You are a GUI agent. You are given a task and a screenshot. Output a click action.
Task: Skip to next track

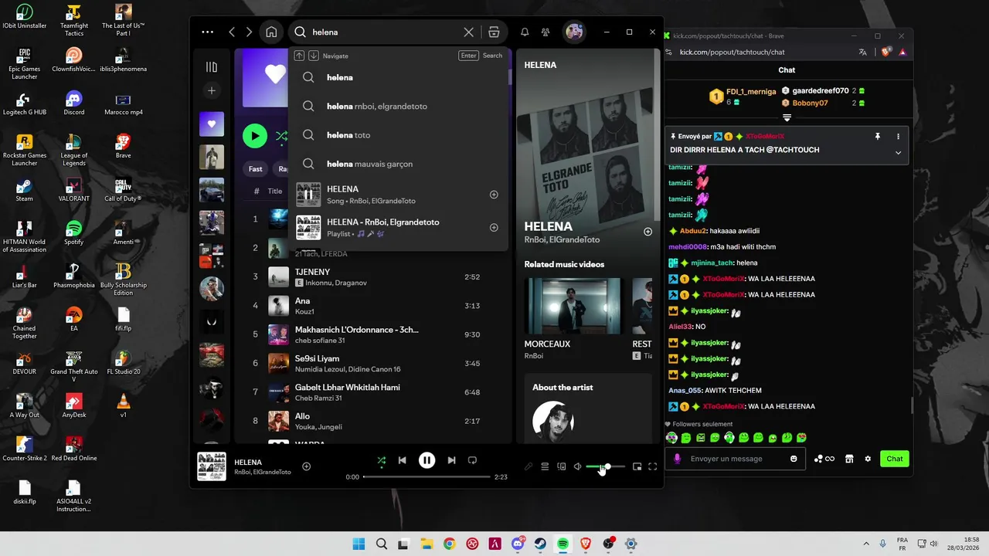(451, 460)
